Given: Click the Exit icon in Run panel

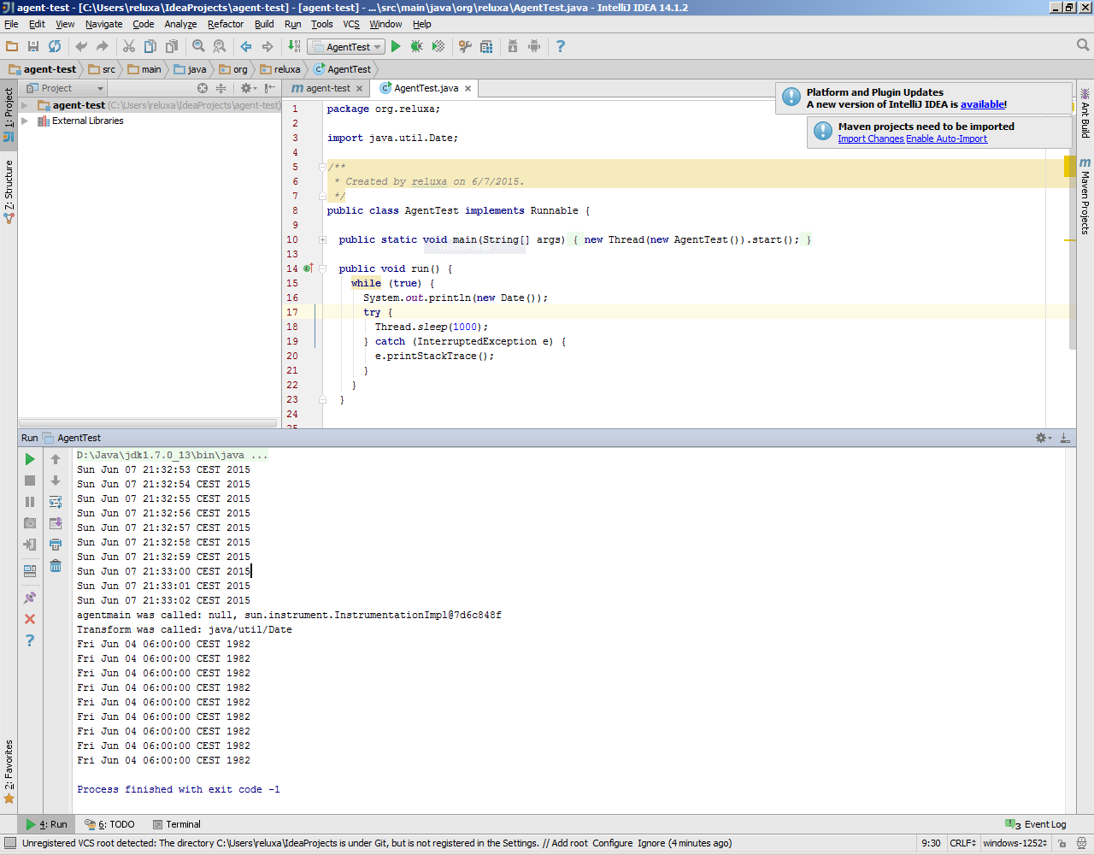Looking at the screenshot, I should click(30, 544).
